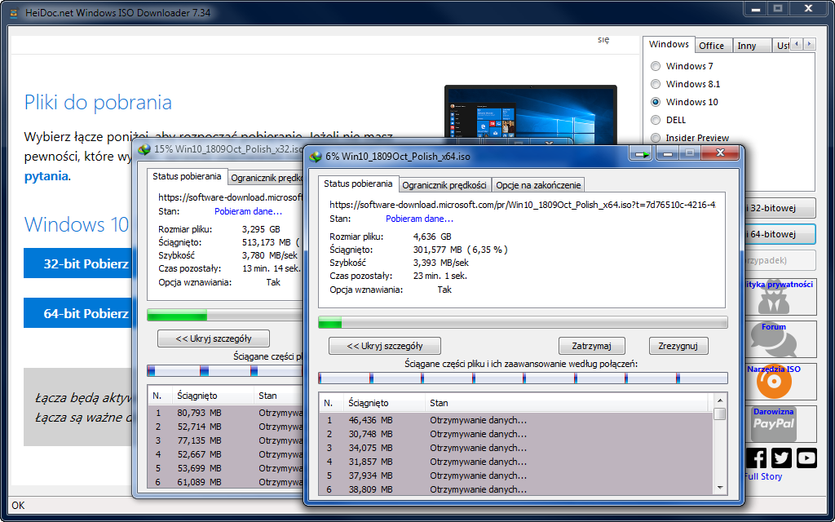Open the pytania link
Image resolution: width=835 pixels, height=522 pixels.
[x=46, y=176]
